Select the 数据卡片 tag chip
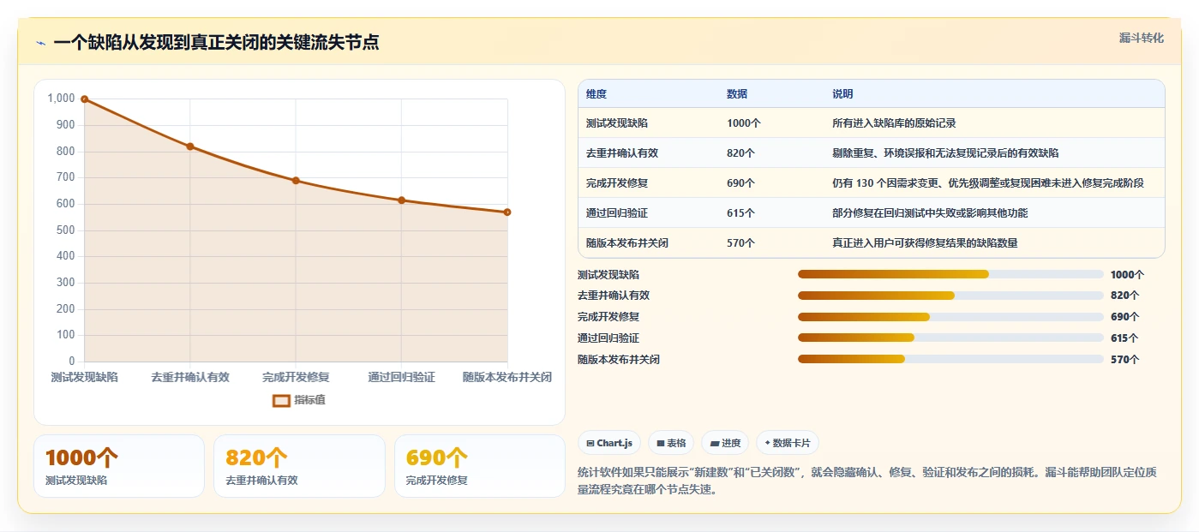Image resolution: width=1199 pixels, height=532 pixels. [x=788, y=443]
